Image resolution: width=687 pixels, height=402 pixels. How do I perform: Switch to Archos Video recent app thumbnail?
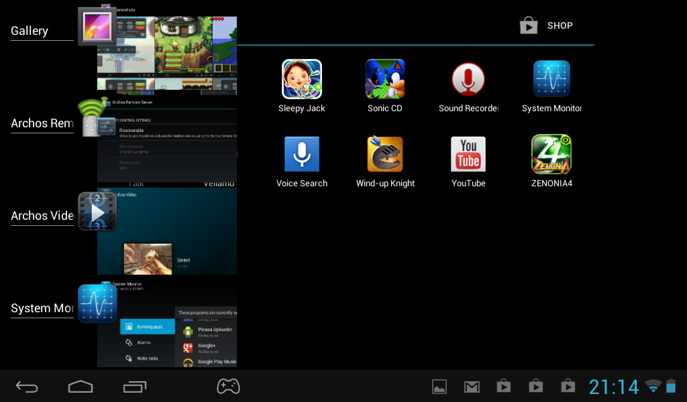tap(167, 231)
